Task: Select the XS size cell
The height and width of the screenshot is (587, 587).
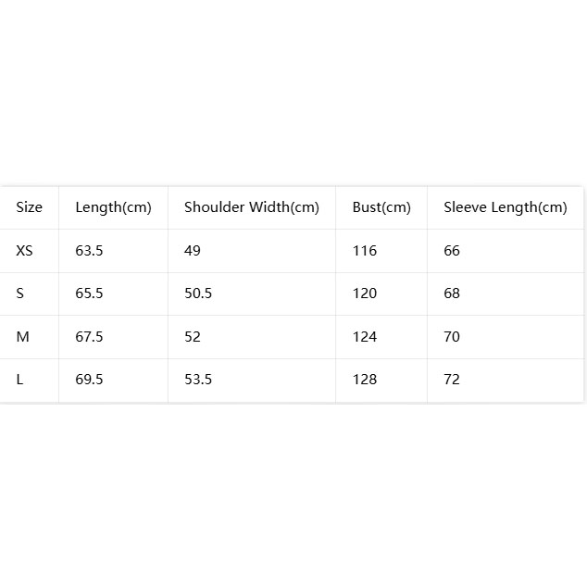Action: click(x=24, y=251)
